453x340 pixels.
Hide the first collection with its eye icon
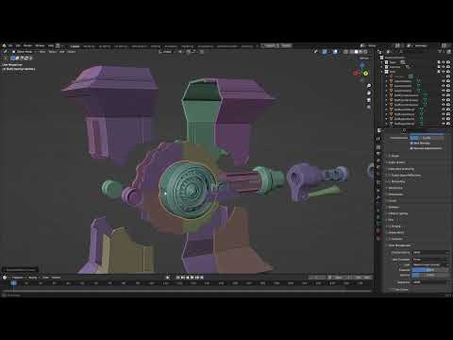[x=444, y=62]
